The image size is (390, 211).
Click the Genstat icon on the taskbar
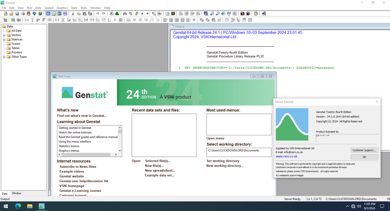(x=41, y=206)
